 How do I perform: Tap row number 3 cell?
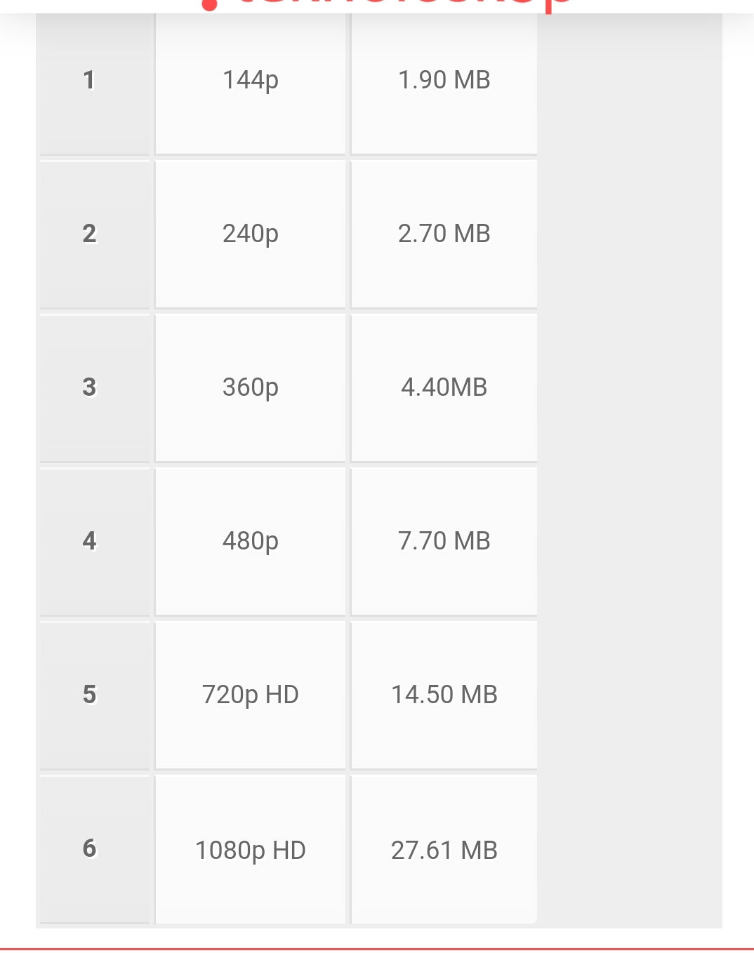pos(95,387)
